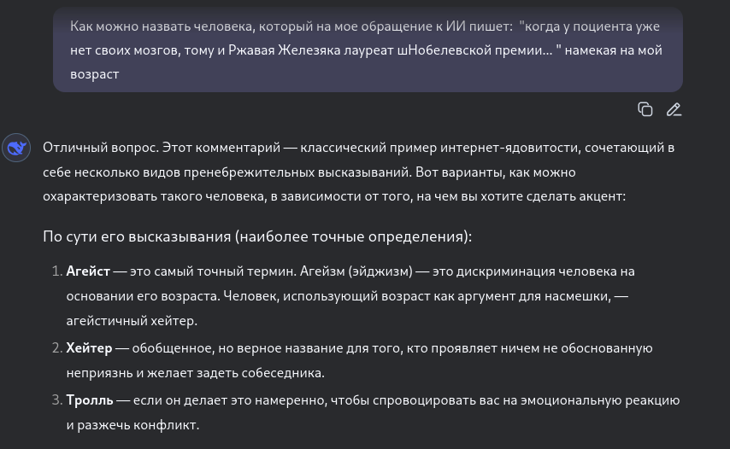730x449 pixels.
Task: Click the user message bubble text
Action: click(366, 50)
